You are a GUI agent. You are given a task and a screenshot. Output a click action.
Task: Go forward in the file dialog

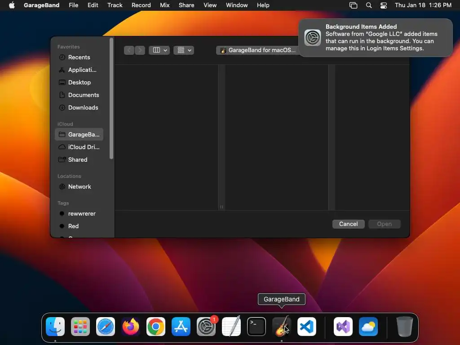click(140, 50)
